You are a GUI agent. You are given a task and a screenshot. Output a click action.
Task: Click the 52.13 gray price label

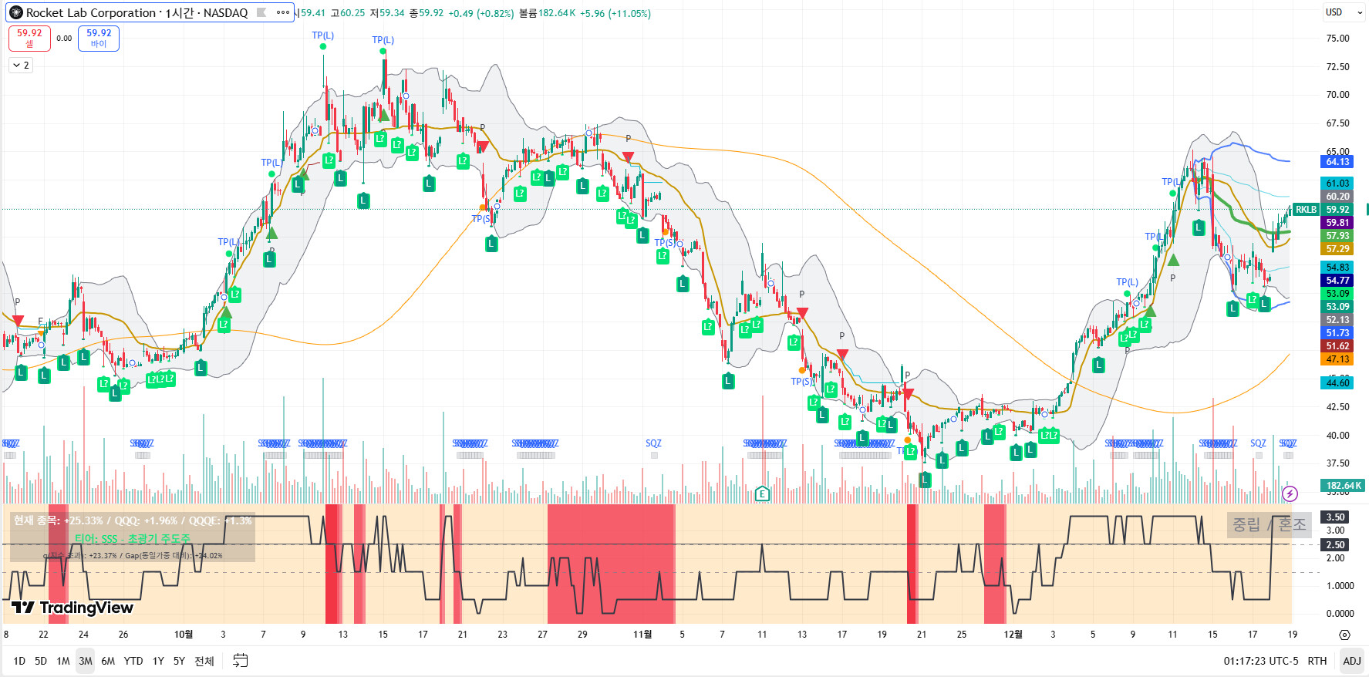tap(1337, 320)
